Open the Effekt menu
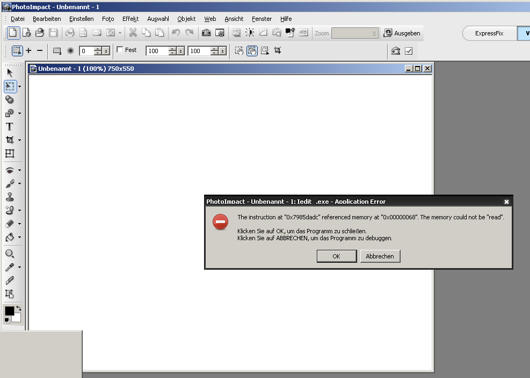This screenshot has width=530, height=378. [x=130, y=19]
